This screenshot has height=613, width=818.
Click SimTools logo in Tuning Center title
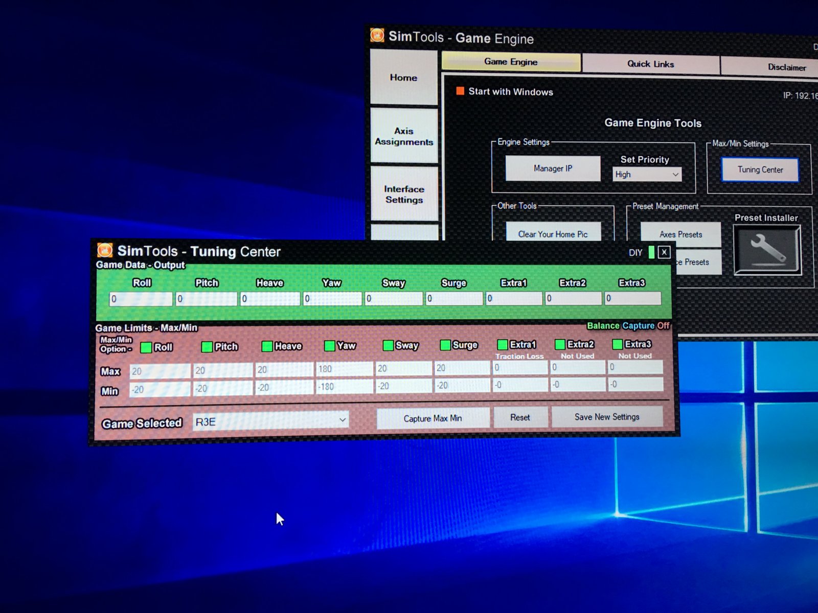(105, 250)
